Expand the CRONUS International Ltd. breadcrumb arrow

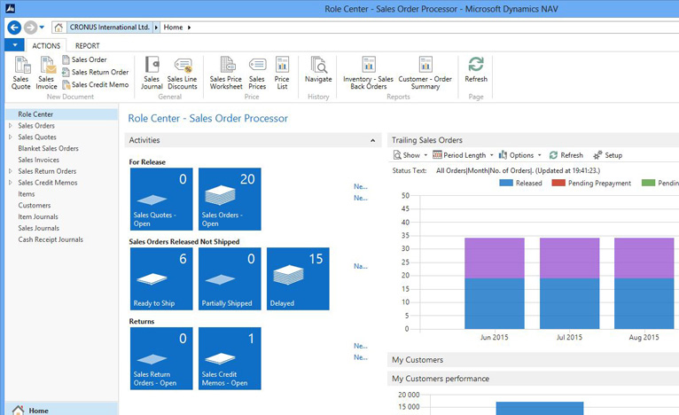[x=156, y=27]
